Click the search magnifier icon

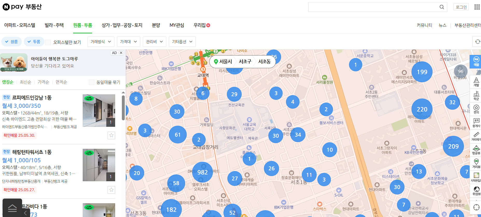pos(442,7)
